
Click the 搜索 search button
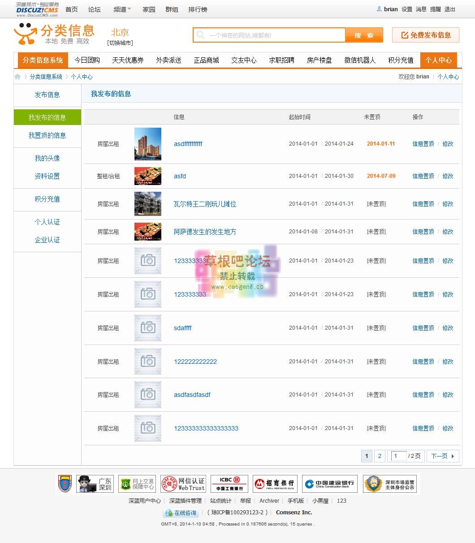(x=364, y=34)
